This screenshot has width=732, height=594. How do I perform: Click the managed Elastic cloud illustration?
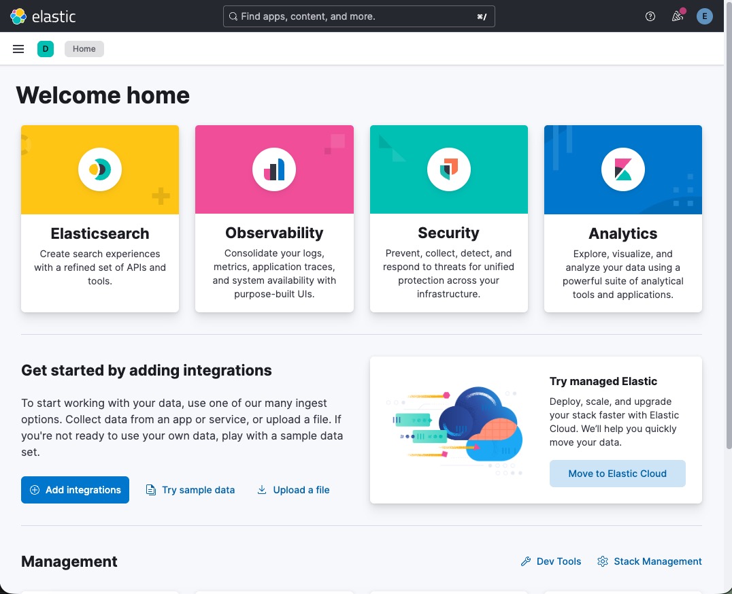point(455,430)
